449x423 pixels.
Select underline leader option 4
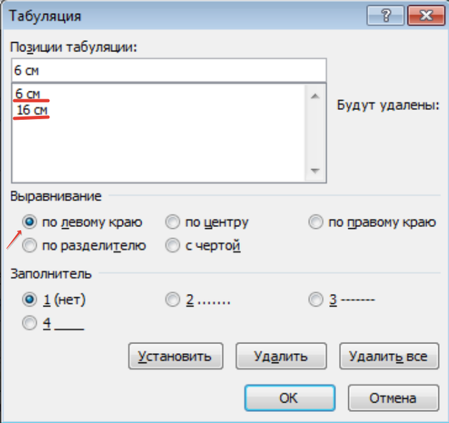(29, 323)
